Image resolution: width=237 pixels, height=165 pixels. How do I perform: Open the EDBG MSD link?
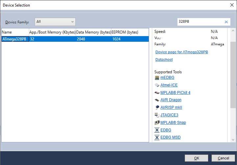(x=170, y=137)
